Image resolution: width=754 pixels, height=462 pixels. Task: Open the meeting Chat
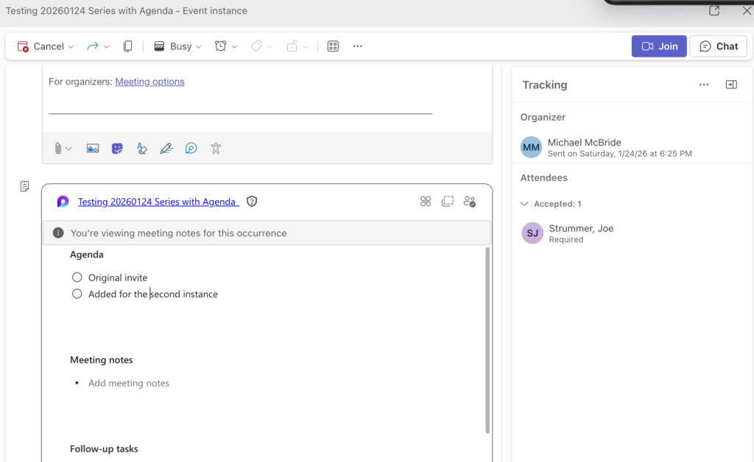[718, 46]
